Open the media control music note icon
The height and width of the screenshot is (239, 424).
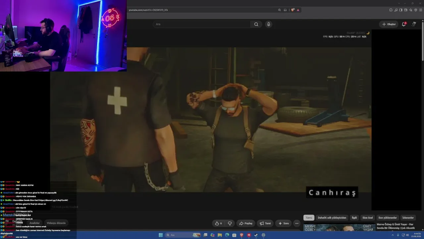[396, 10]
